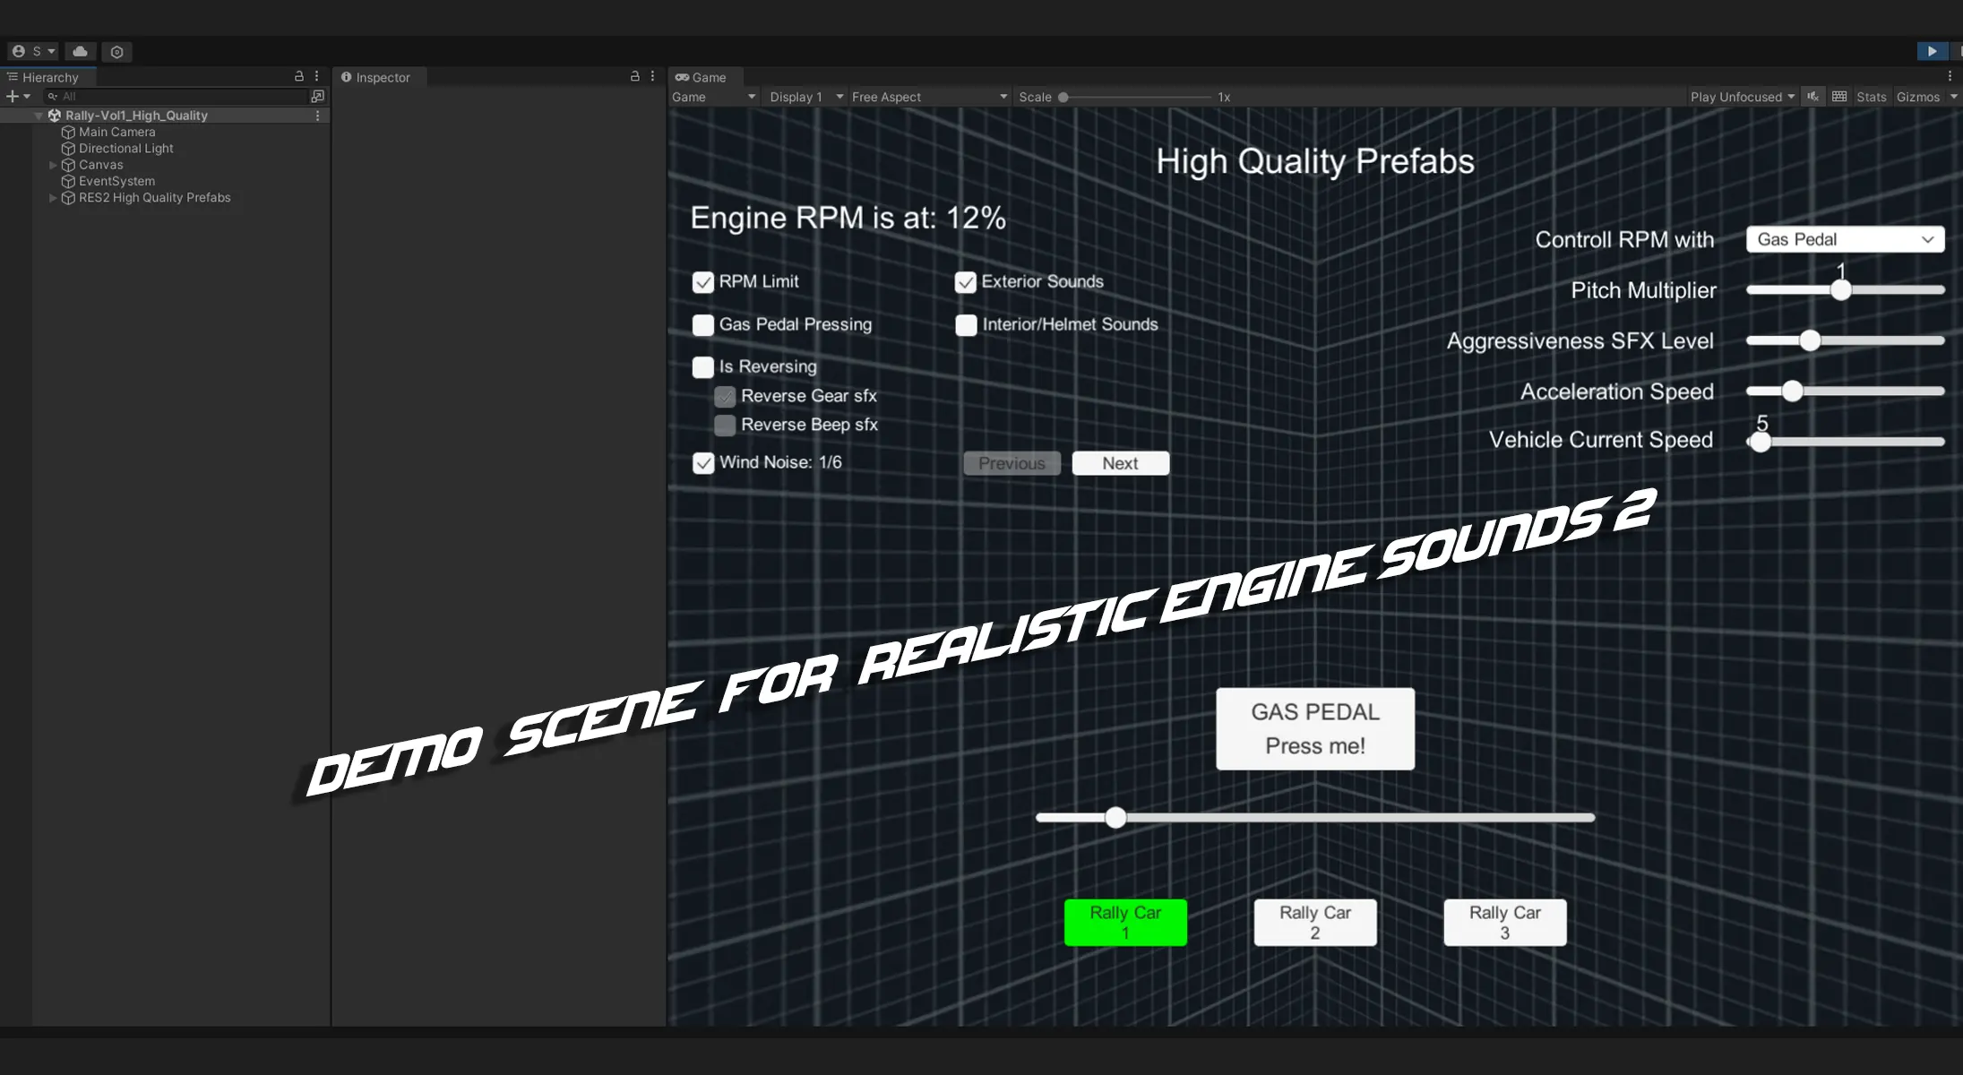The height and width of the screenshot is (1075, 1963).
Task: Click the Pitch Multiplier slider handle
Action: 1840,290
